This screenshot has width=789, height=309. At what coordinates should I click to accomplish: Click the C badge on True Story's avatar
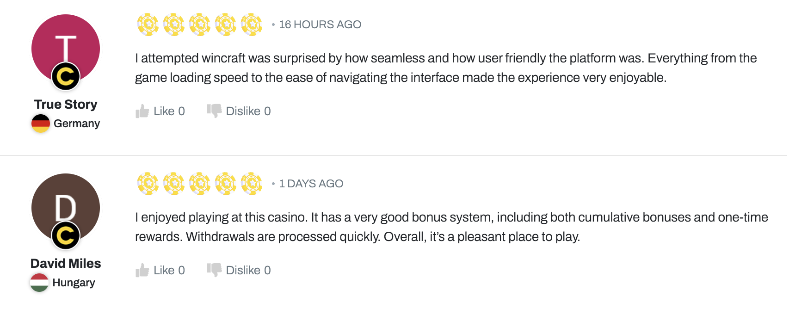66,77
